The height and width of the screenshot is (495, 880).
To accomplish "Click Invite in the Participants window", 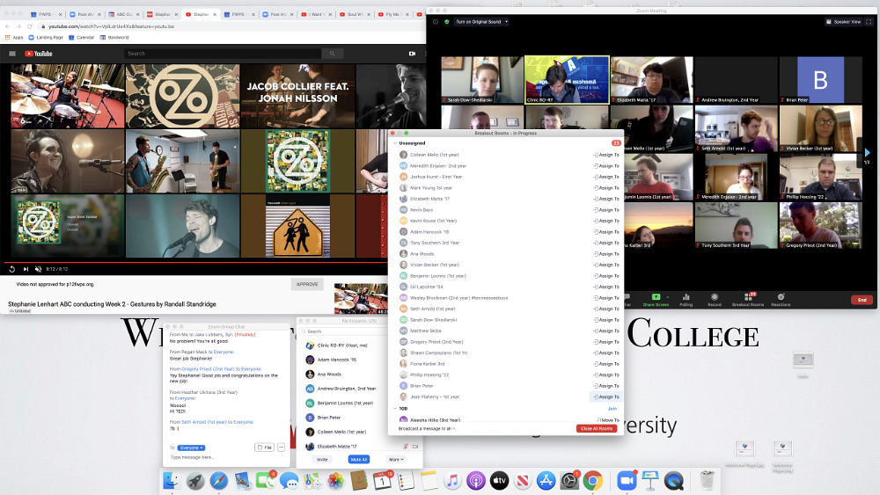I will (x=322, y=459).
